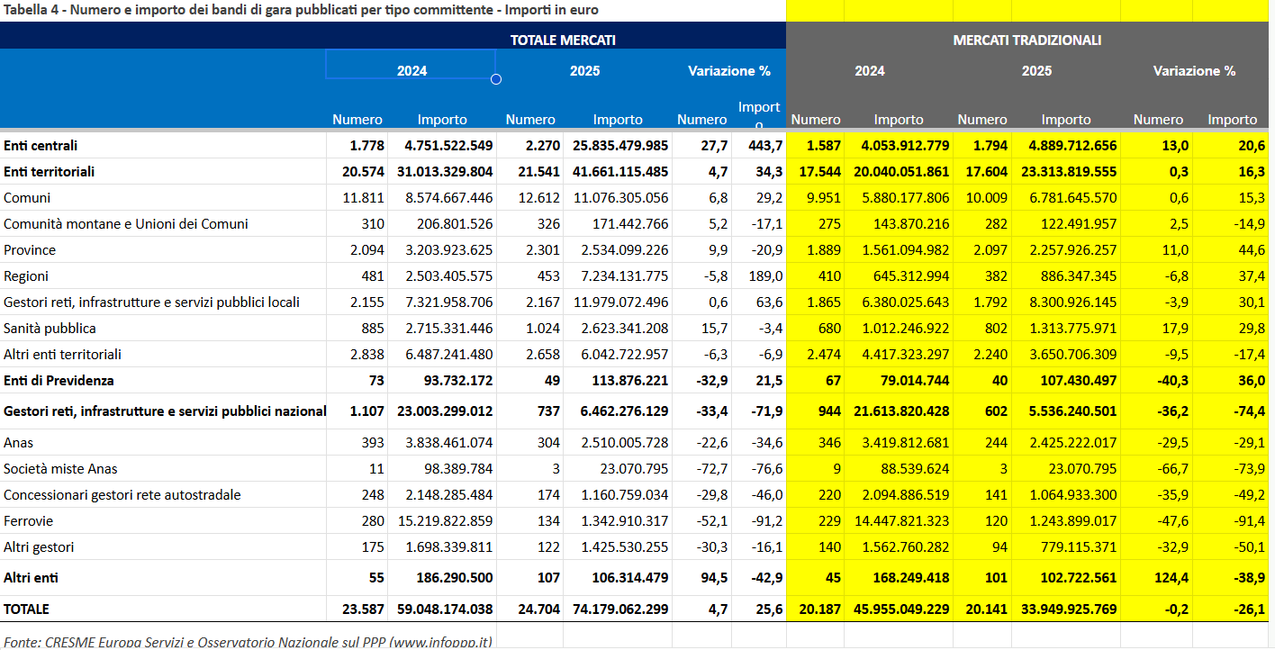Select Variazione % header under TOTALE MERCATI
Image resolution: width=1275 pixels, height=650 pixels.
[729, 71]
